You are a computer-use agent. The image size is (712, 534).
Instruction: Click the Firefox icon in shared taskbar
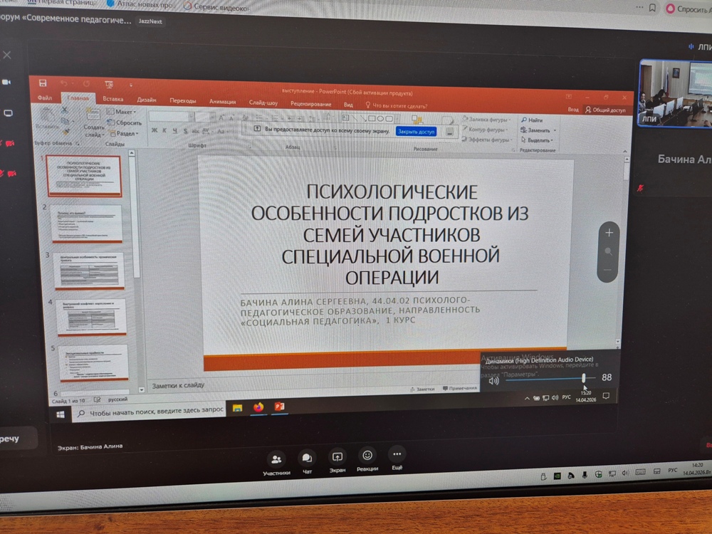258,408
